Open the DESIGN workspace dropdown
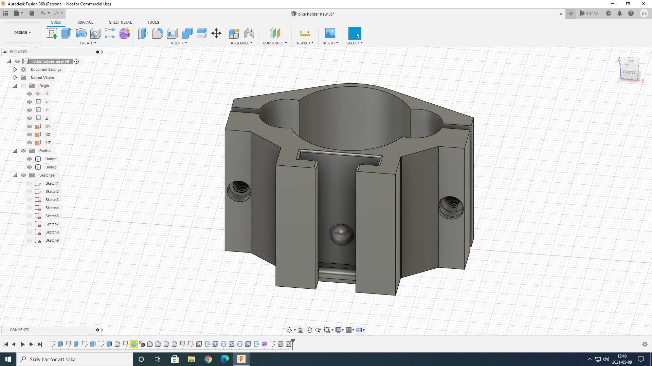This screenshot has width=652, height=366. point(22,33)
